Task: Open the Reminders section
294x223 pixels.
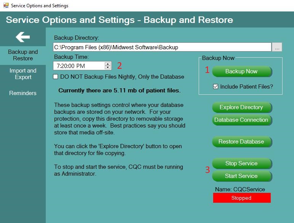Action: (x=23, y=93)
